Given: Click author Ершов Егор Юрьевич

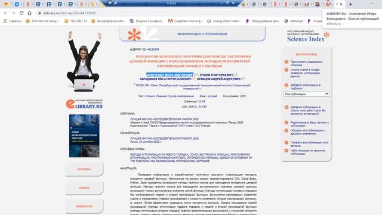Looking at the screenshot, I should click(216, 75).
